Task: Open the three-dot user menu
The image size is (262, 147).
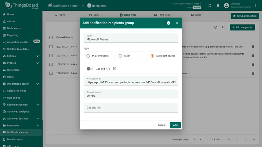Action: [x=255, y=6]
